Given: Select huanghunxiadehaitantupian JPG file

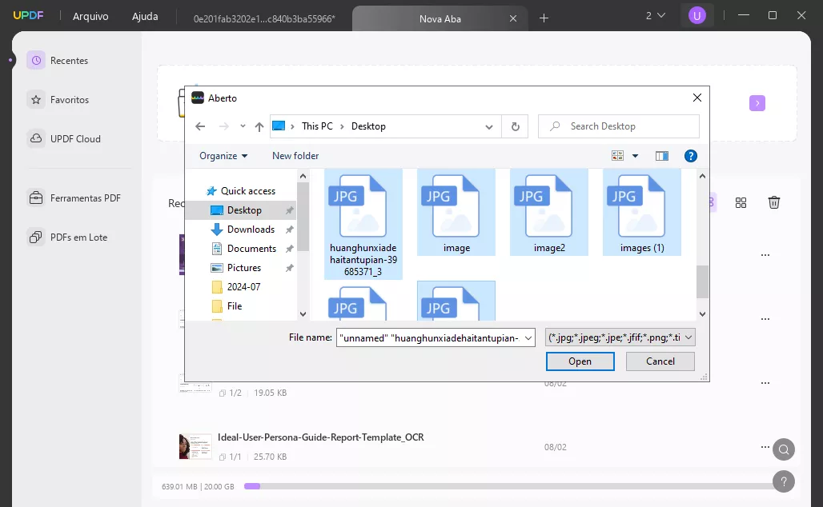Looking at the screenshot, I should pyautogui.click(x=363, y=224).
